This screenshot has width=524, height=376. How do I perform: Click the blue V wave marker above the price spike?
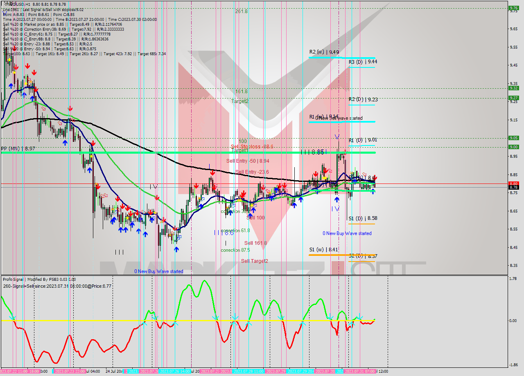tap(337, 137)
